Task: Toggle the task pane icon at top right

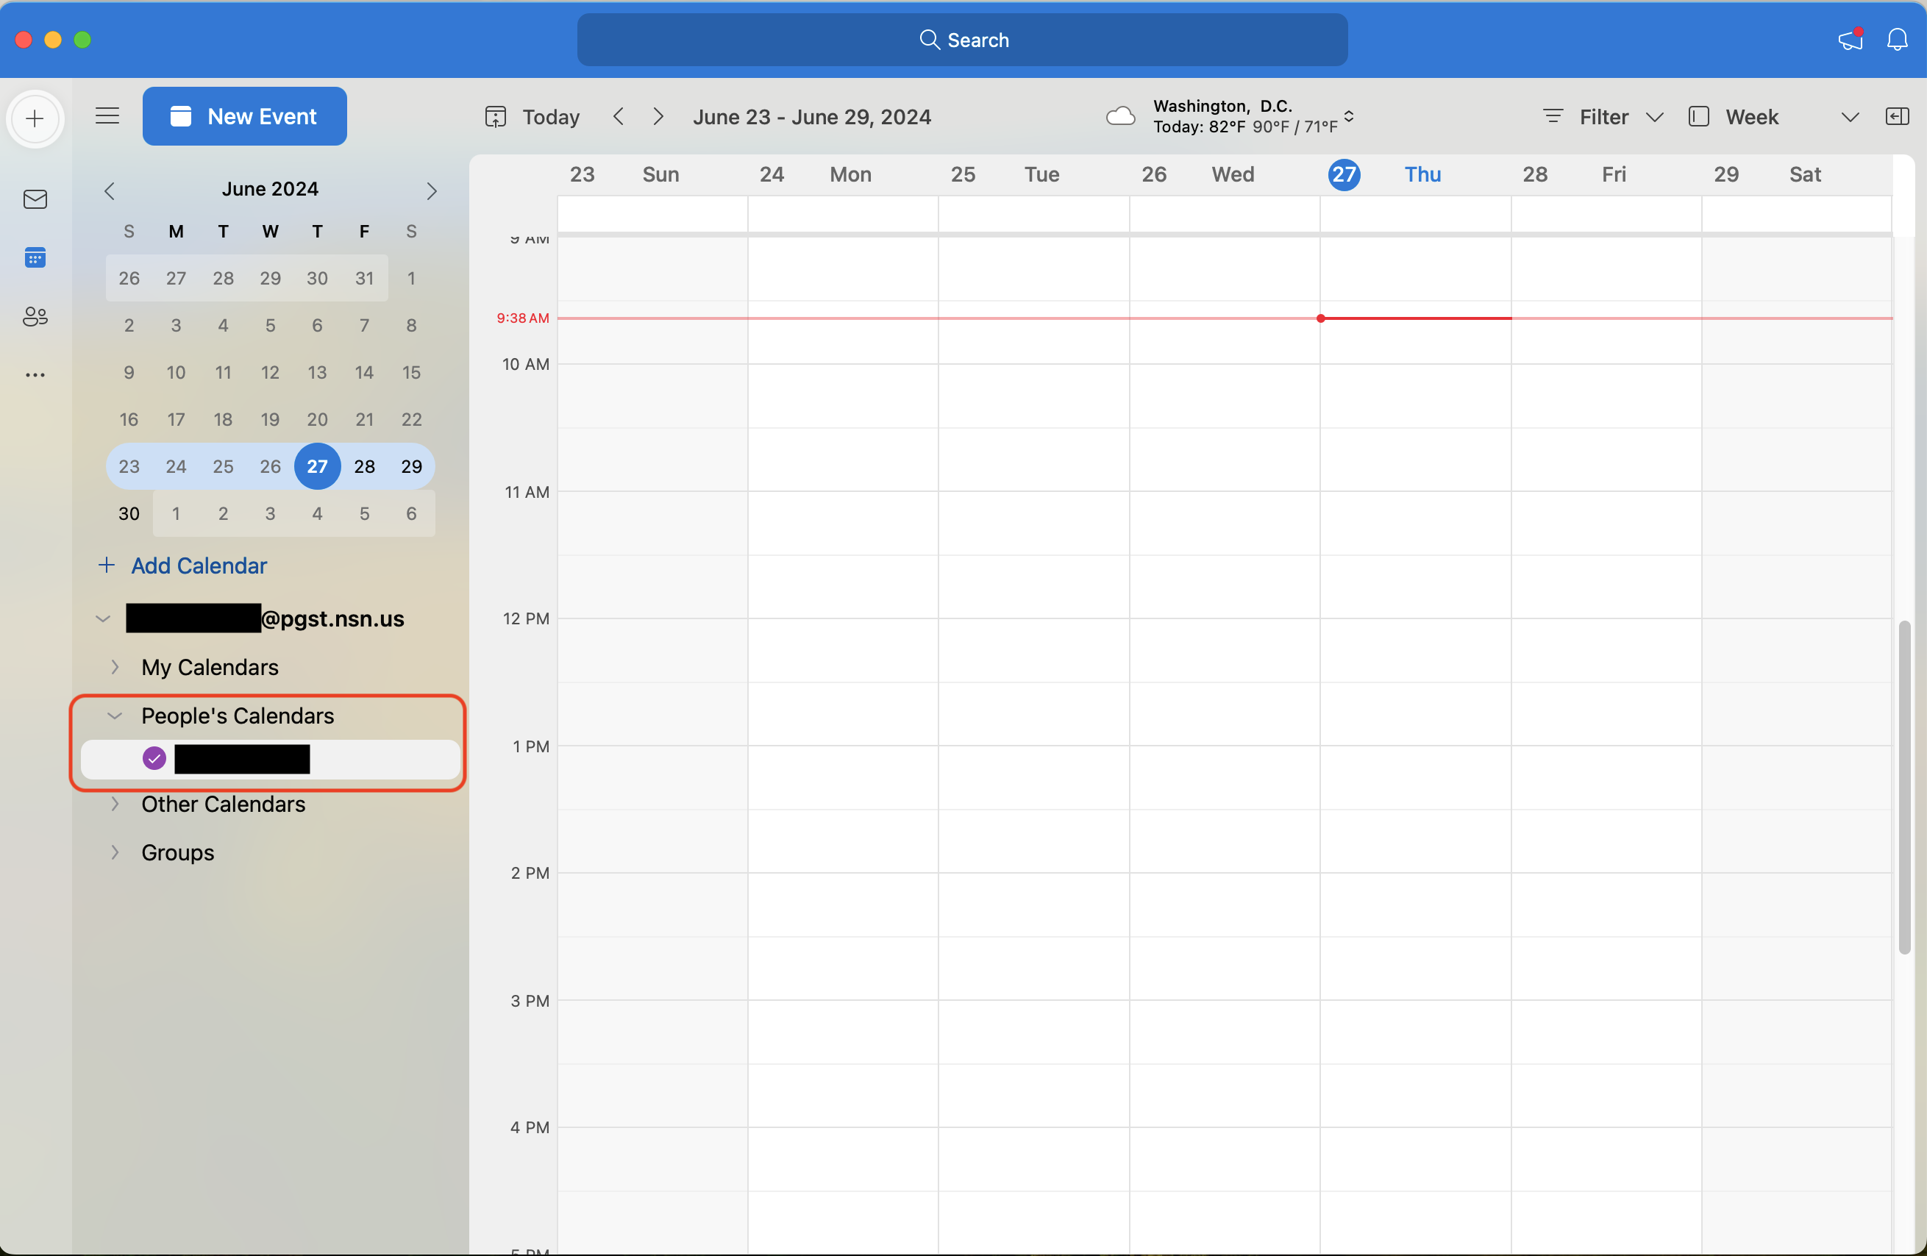Action: click(1897, 116)
